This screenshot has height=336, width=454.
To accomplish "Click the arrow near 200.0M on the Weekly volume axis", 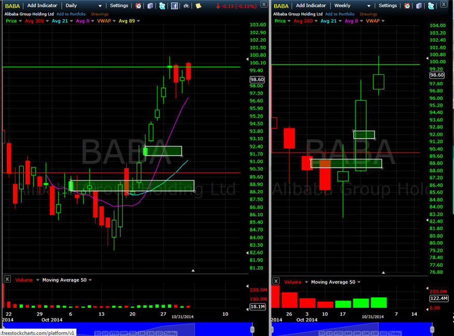I will click(x=427, y=288).
